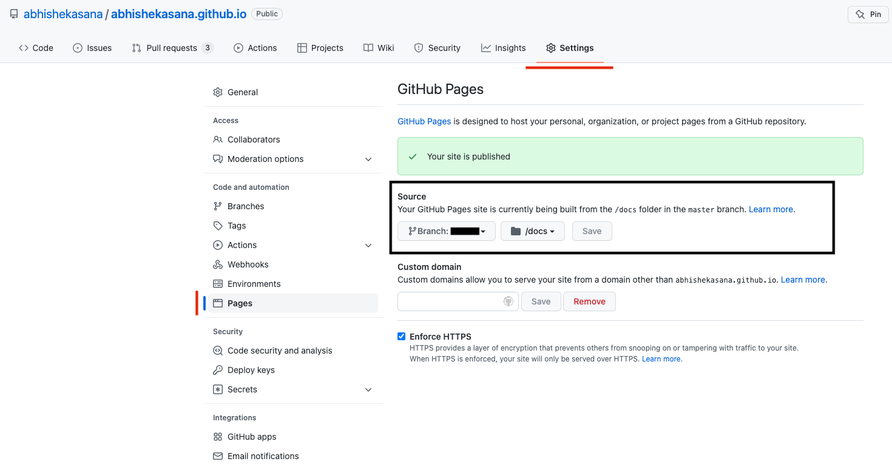
Task: Select Collaborators in settings sidebar
Action: (x=293, y=139)
